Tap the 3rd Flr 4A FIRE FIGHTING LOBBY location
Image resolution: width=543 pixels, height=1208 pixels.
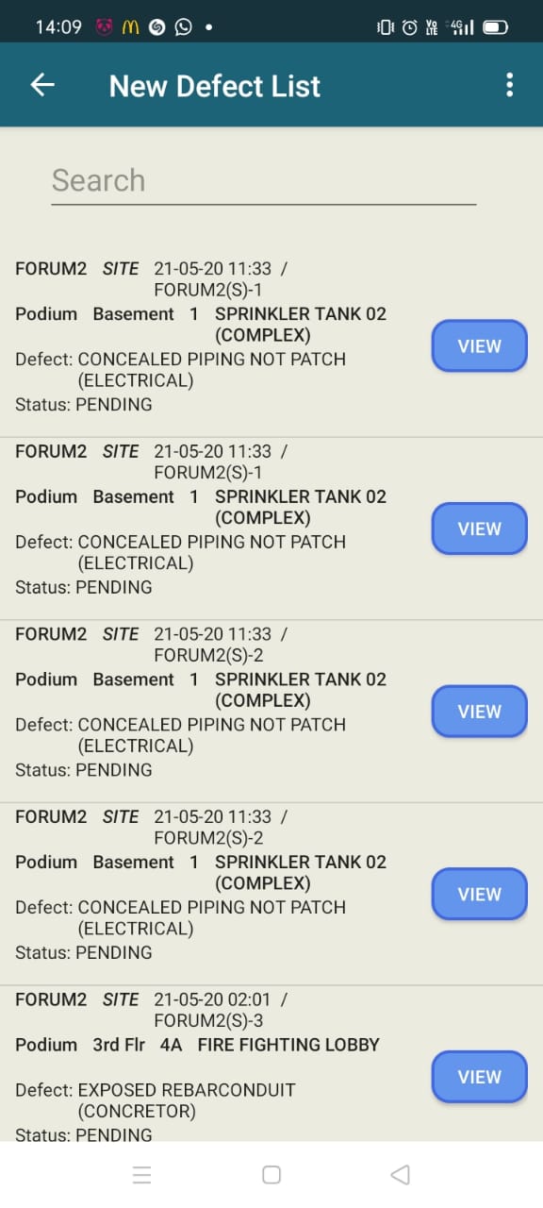tap(236, 1045)
